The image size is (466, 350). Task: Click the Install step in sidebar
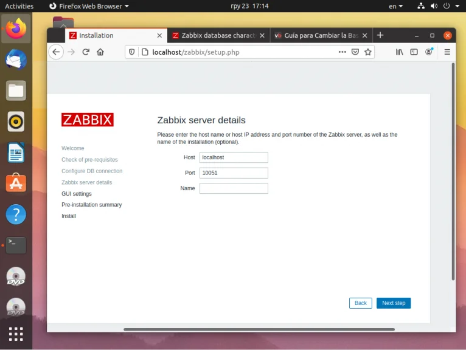69,216
